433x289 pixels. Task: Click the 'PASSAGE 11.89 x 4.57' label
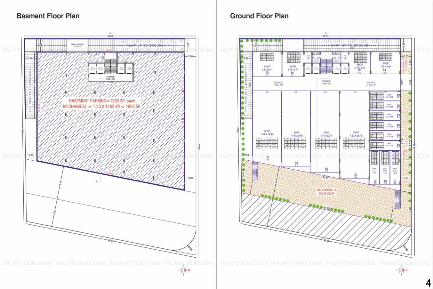click(326, 82)
